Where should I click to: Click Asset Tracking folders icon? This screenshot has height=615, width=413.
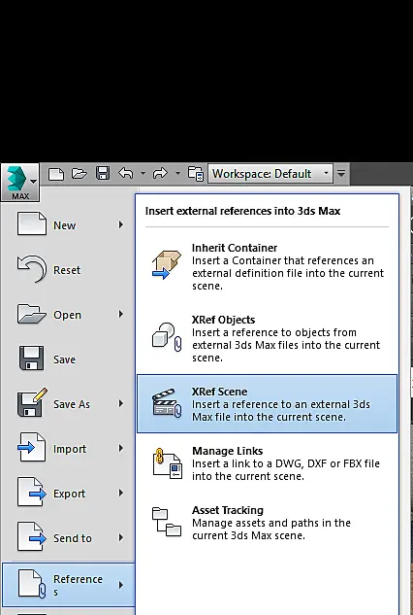click(x=167, y=522)
